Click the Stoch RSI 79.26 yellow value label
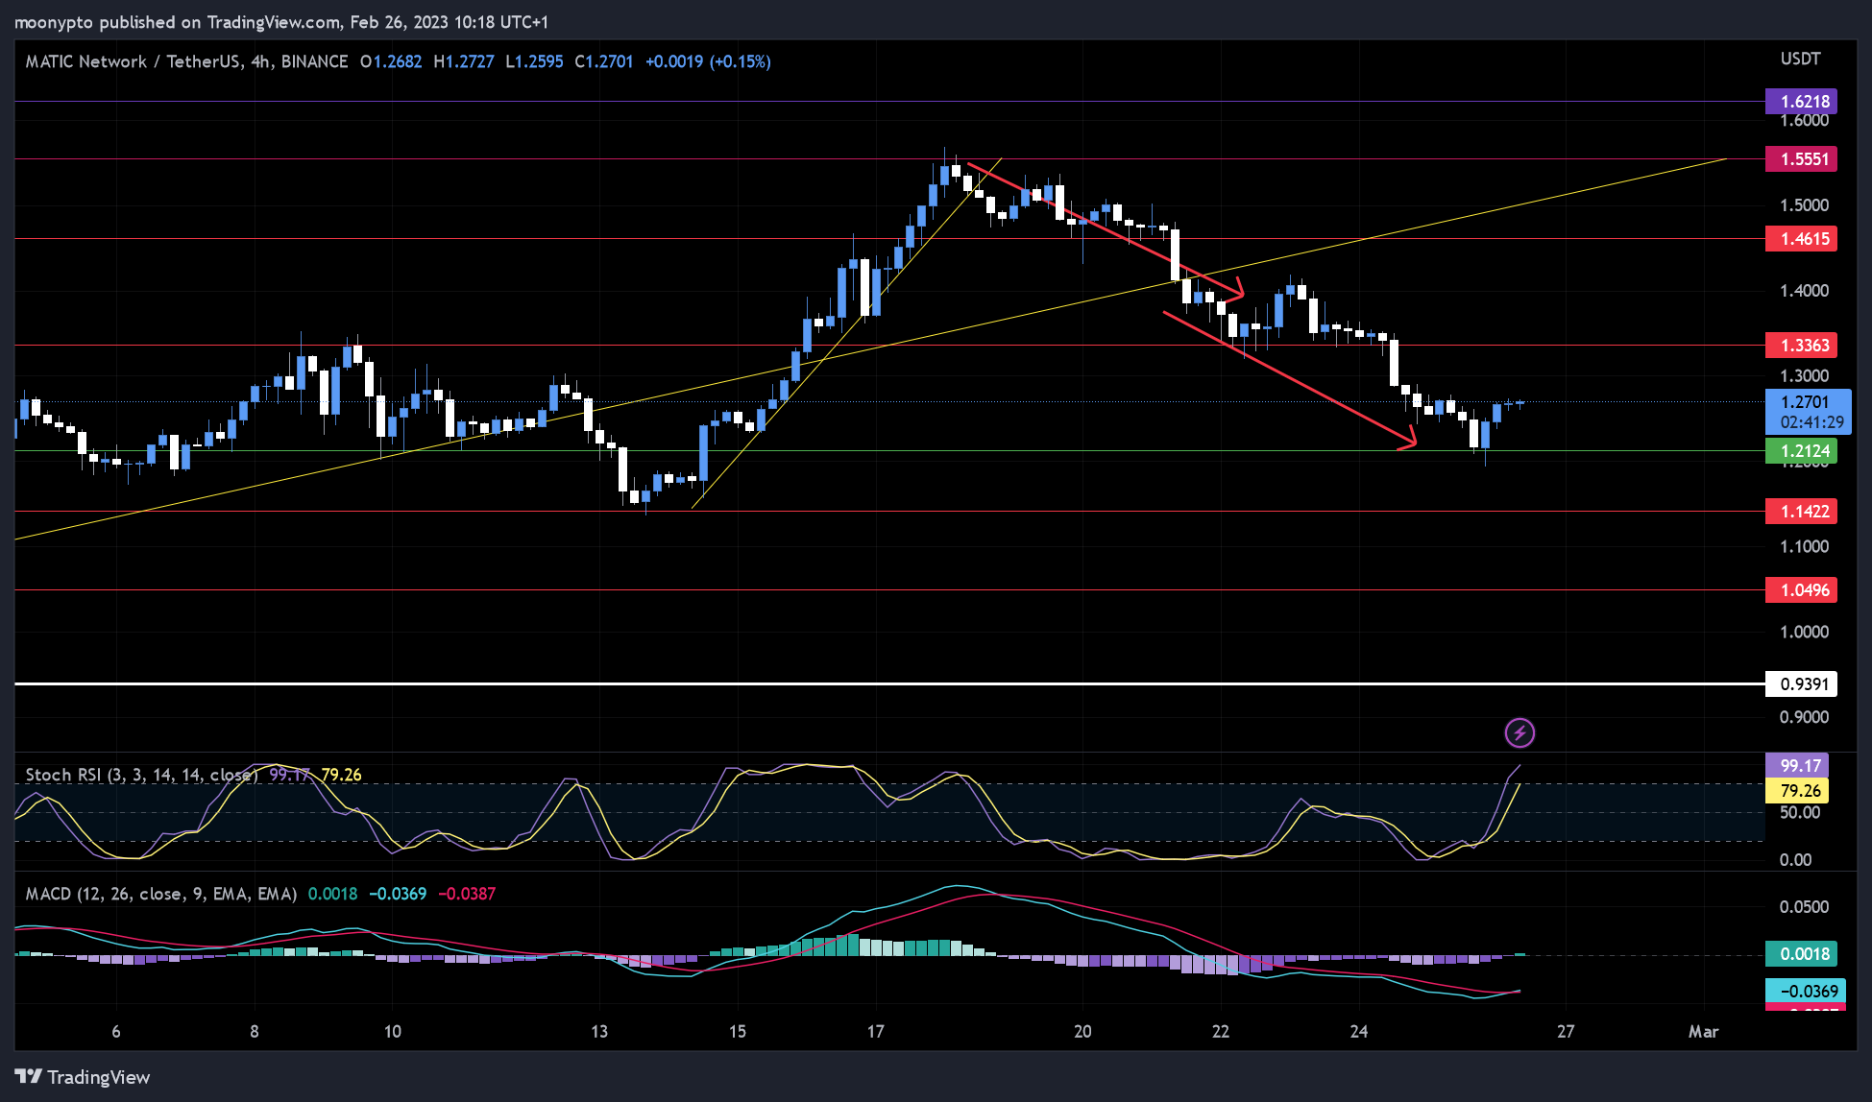The height and width of the screenshot is (1102, 1872). click(1796, 791)
